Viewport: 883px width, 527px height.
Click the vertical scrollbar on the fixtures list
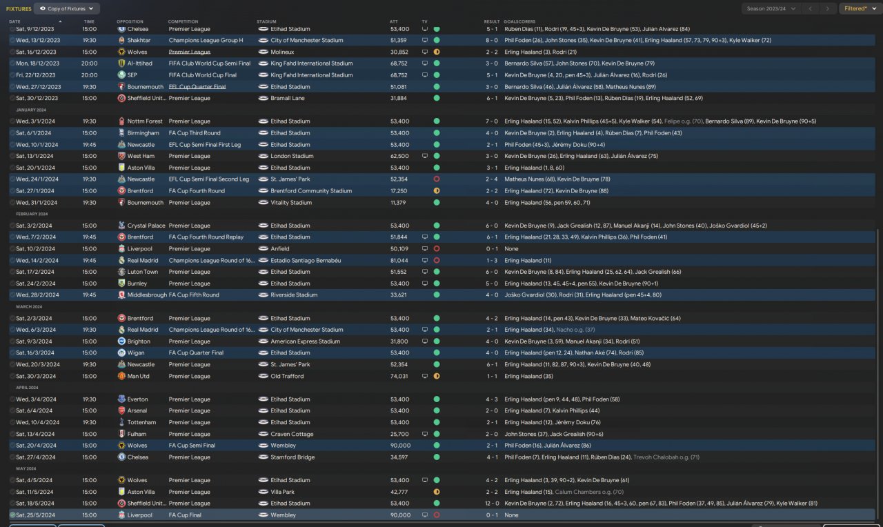point(879,372)
